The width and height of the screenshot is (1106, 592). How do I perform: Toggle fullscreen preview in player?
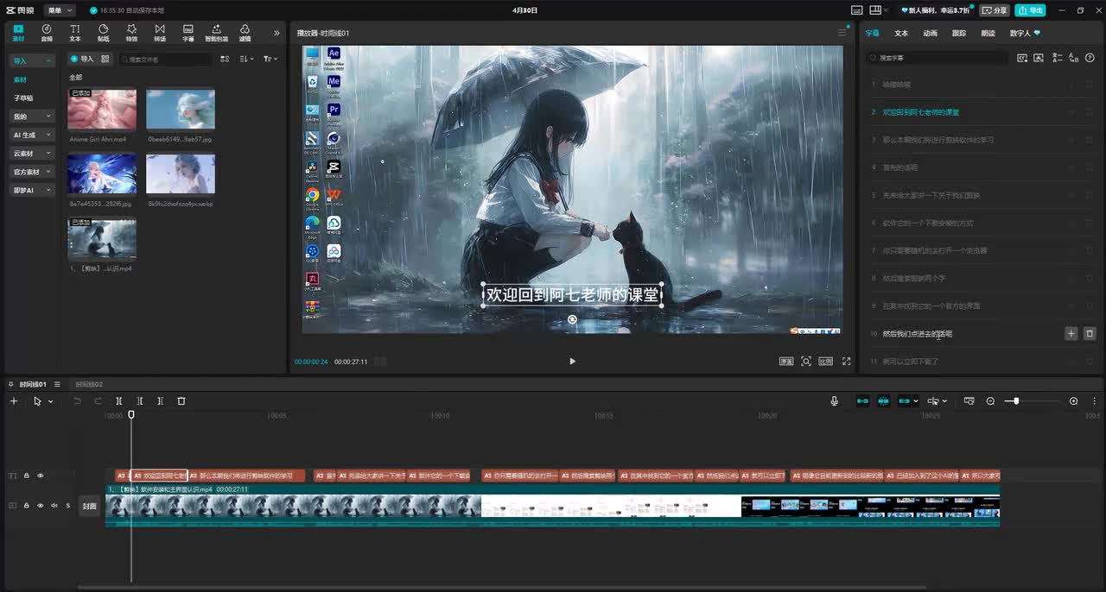[x=847, y=362]
